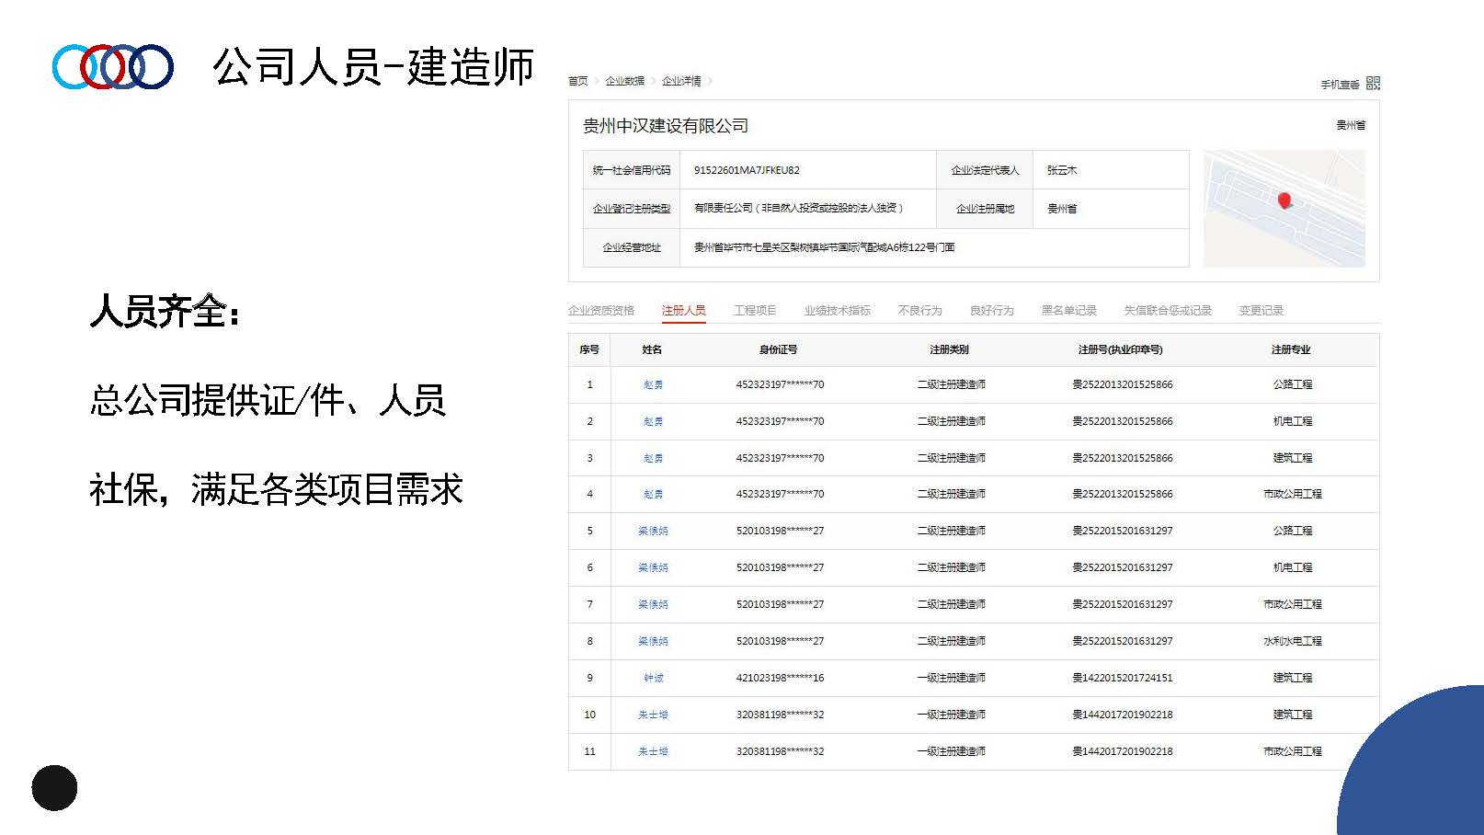This screenshot has height=835, width=1484.
Task: Click the 注册号(执业印章号) column header
Action: point(1120,350)
